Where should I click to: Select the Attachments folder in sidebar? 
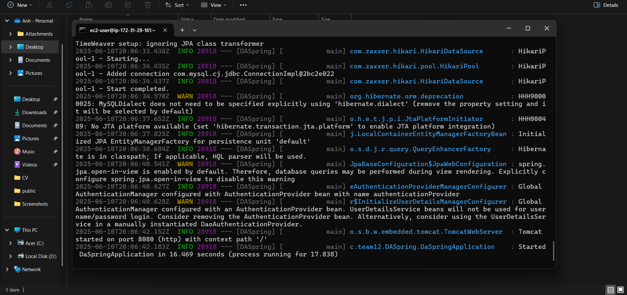pyautogui.click(x=35, y=34)
